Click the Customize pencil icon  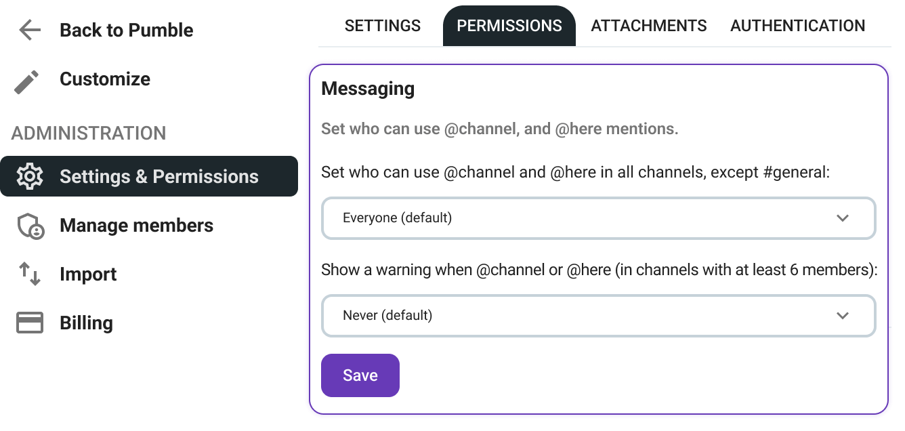(x=27, y=81)
